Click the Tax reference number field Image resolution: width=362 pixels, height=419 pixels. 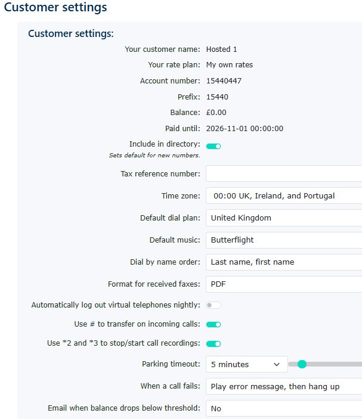pyautogui.click(x=284, y=173)
